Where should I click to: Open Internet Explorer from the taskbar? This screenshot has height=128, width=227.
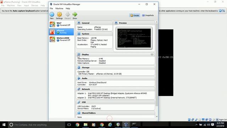coord(110,125)
